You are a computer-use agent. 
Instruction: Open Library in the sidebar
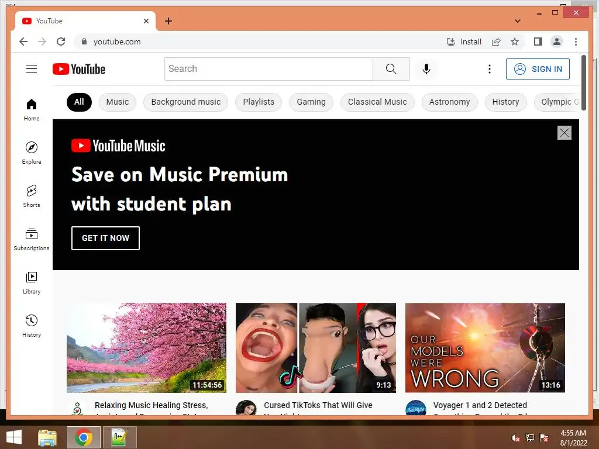[32, 282]
